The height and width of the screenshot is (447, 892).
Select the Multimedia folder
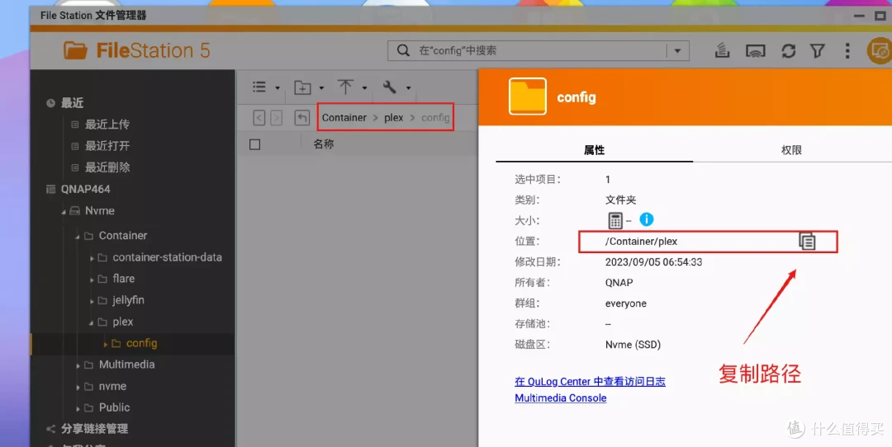pyautogui.click(x=127, y=365)
